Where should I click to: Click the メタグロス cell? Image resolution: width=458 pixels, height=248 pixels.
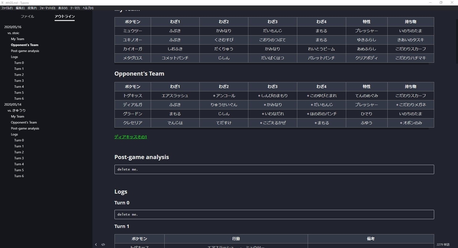click(x=133, y=58)
